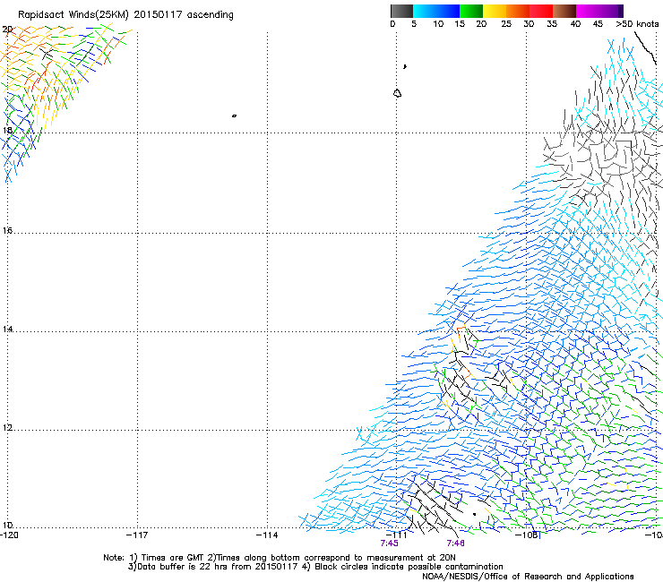The image size is (663, 582).
Task: Click the '-114' longitude axis label
Action: click(x=267, y=535)
